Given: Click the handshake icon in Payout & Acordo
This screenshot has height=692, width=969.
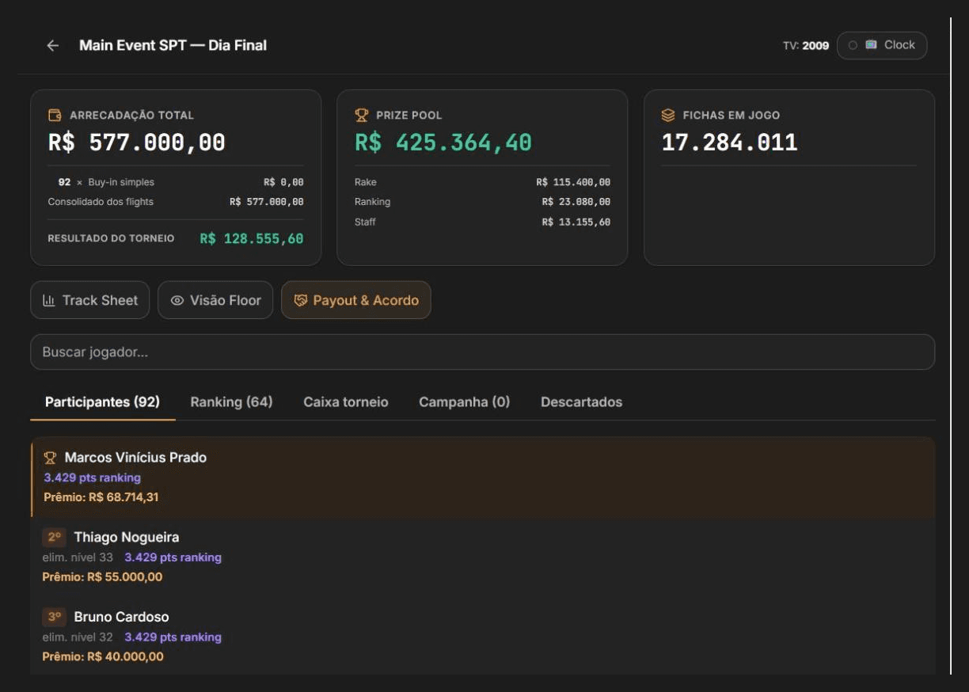Looking at the screenshot, I should click(x=300, y=301).
